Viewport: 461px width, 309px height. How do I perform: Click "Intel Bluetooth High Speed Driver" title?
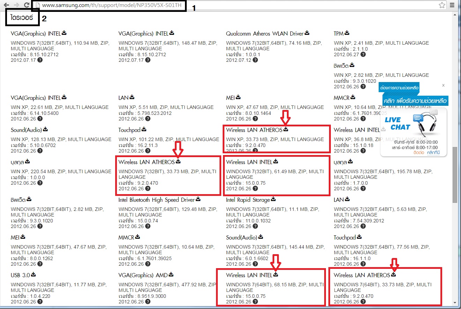pyautogui.click(x=157, y=200)
